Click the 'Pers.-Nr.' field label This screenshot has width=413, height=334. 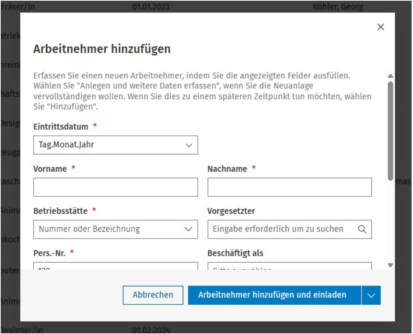[49, 253]
